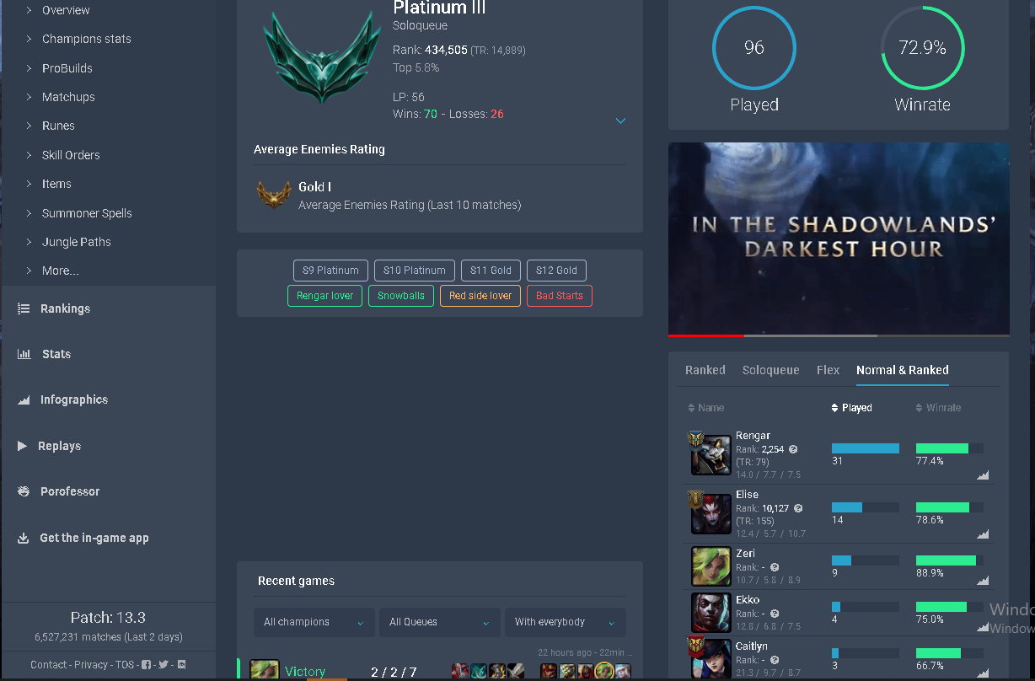Expand rank details with the blue chevron

tap(620, 121)
